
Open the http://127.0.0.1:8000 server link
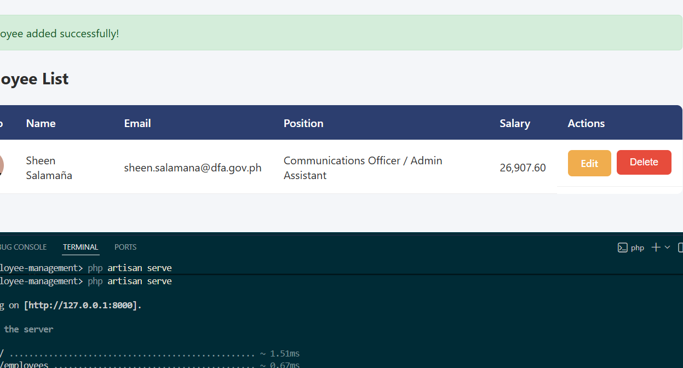tap(81, 305)
